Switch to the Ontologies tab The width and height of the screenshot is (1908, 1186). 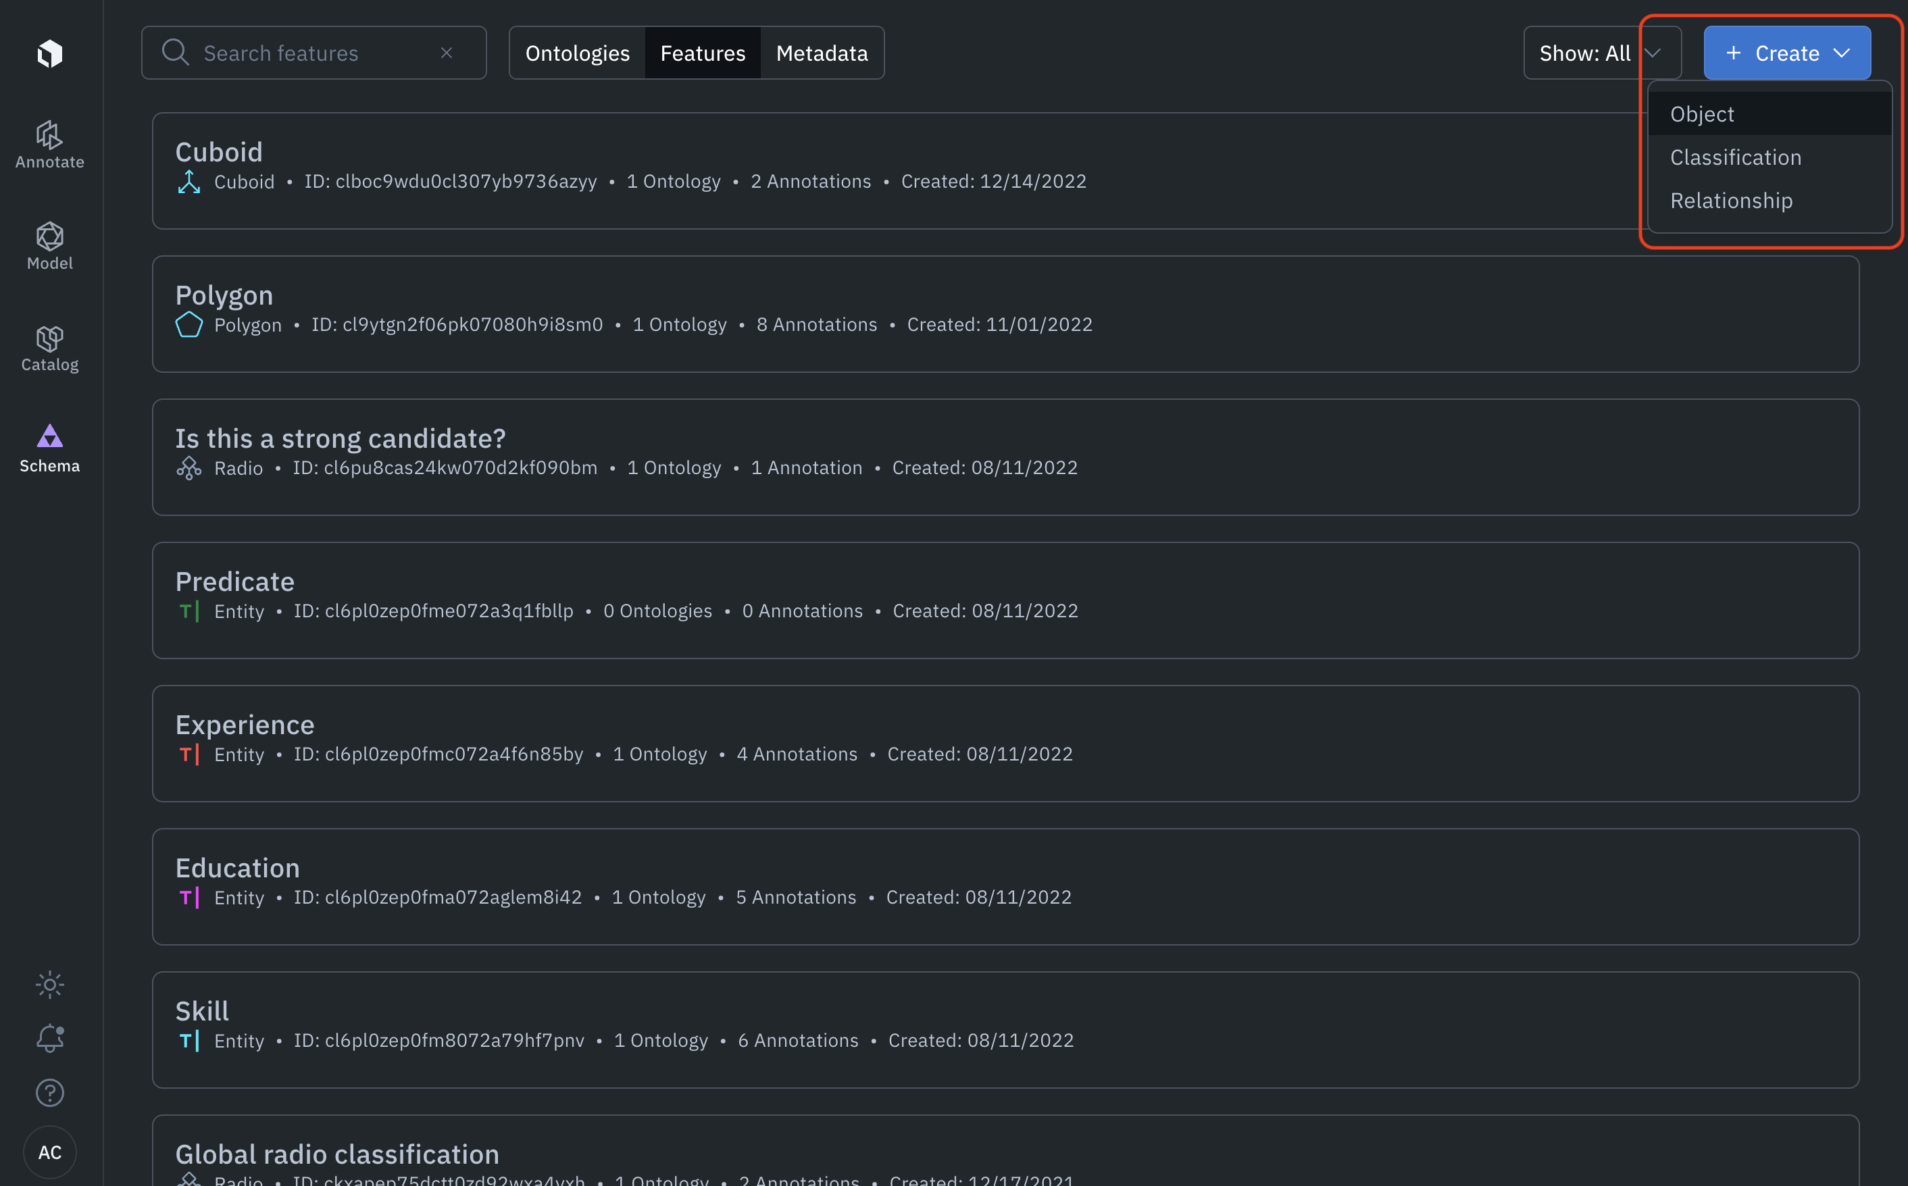(x=576, y=53)
